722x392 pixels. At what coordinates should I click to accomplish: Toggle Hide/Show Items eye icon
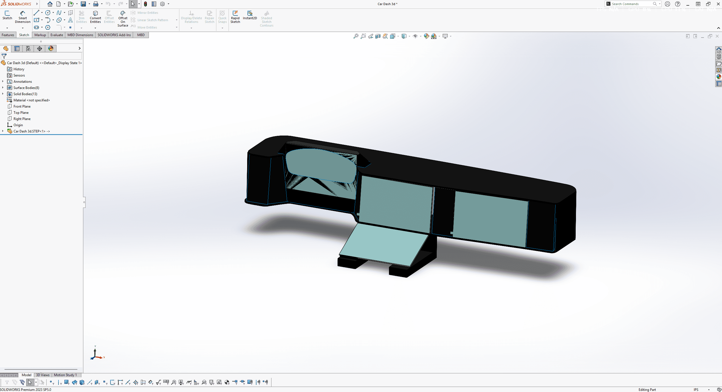click(415, 36)
